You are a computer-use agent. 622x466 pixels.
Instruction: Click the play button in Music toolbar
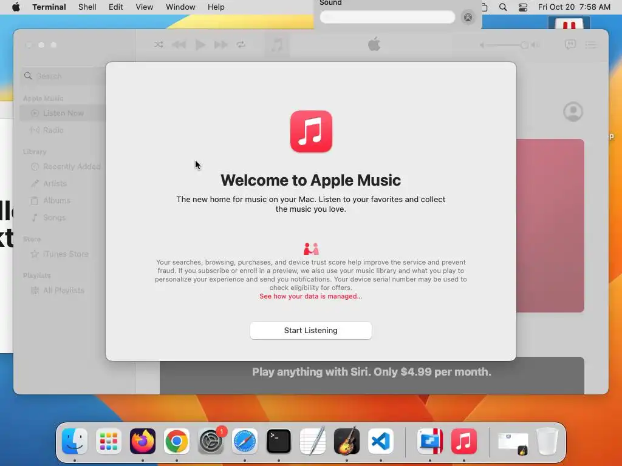(x=200, y=45)
